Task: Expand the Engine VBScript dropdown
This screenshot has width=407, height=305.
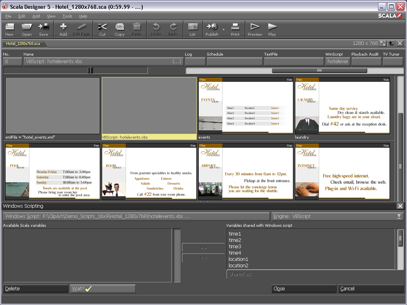Action: 399,216
